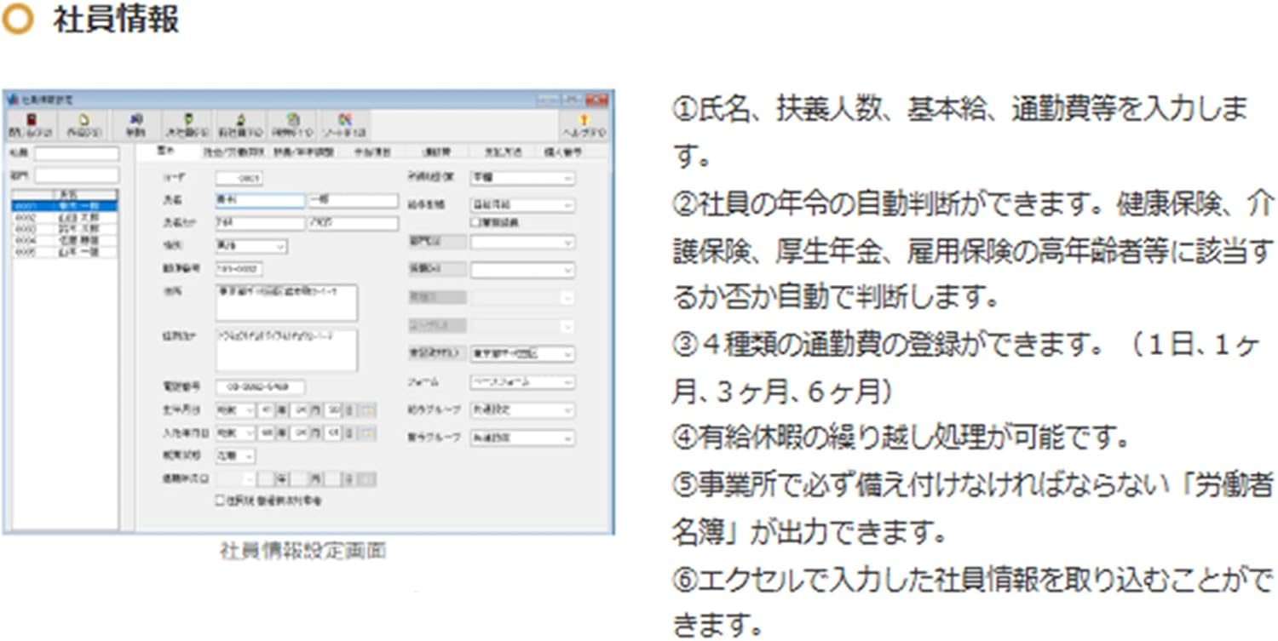
Task: Toggle the checkbox below the 給与体系 dropdown
Action: [x=475, y=222]
